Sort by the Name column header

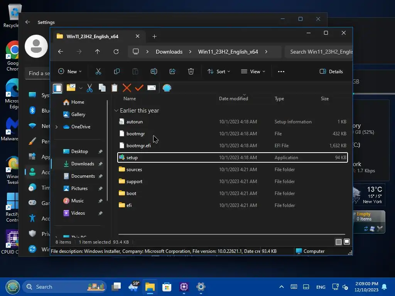(x=130, y=99)
